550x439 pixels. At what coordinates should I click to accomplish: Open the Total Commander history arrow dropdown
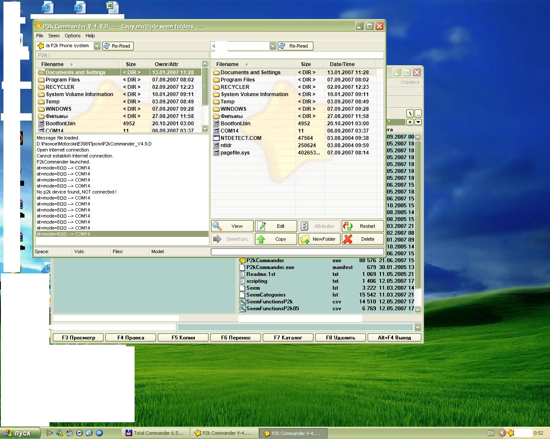click(418, 122)
